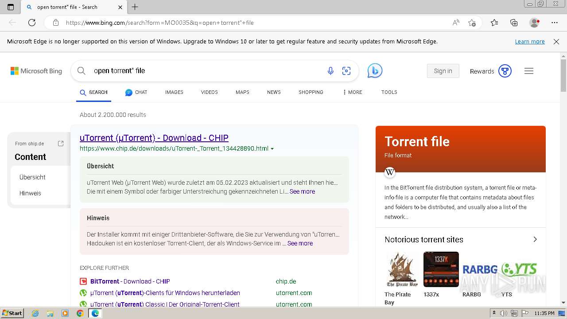Viewport: 567px width, 319px height.
Task: Open Edge Settings and more menu
Action: click(555, 23)
